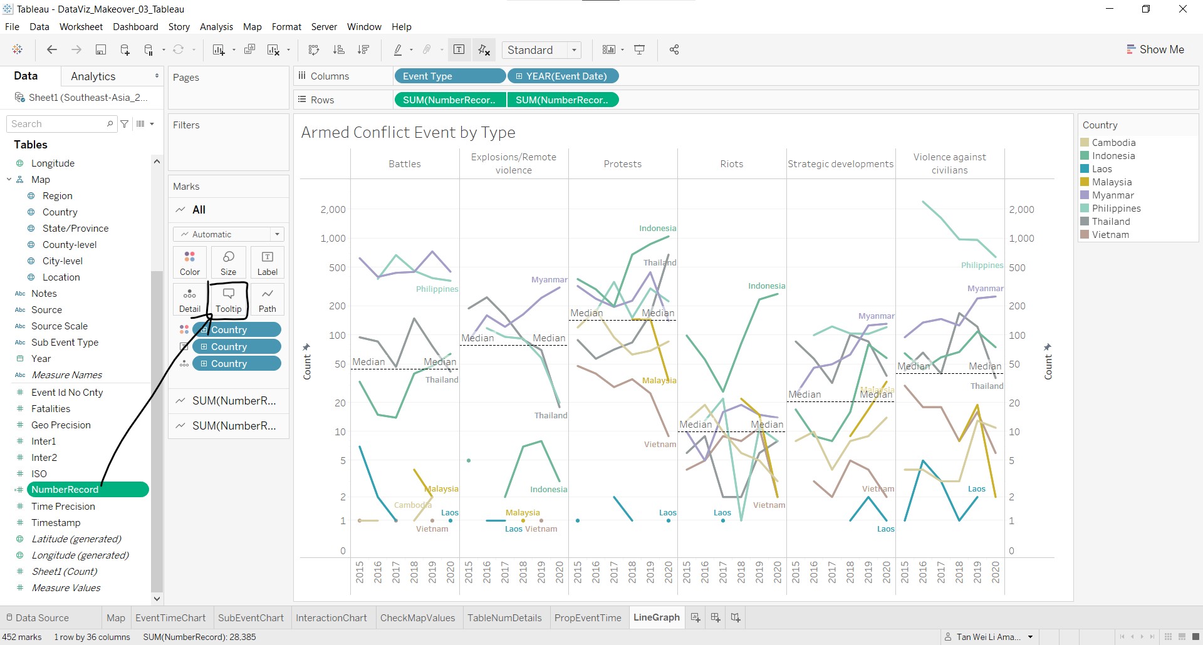Open the Analysis menu
The image size is (1203, 645).
click(216, 27)
